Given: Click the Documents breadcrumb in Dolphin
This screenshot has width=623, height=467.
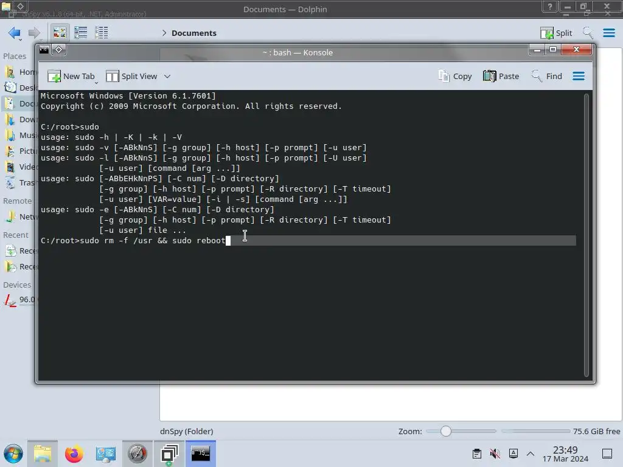Looking at the screenshot, I should pos(194,33).
